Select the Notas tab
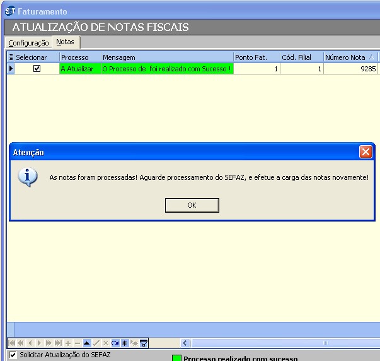The height and width of the screenshot is (361, 380). click(x=65, y=42)
